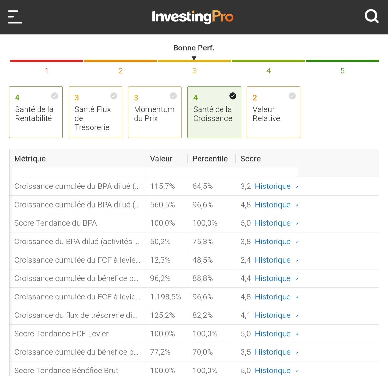Viewport: 388px width, 387px height.
Task: Select the Santé de la Rentabilité card
Action: click(36, 112)
